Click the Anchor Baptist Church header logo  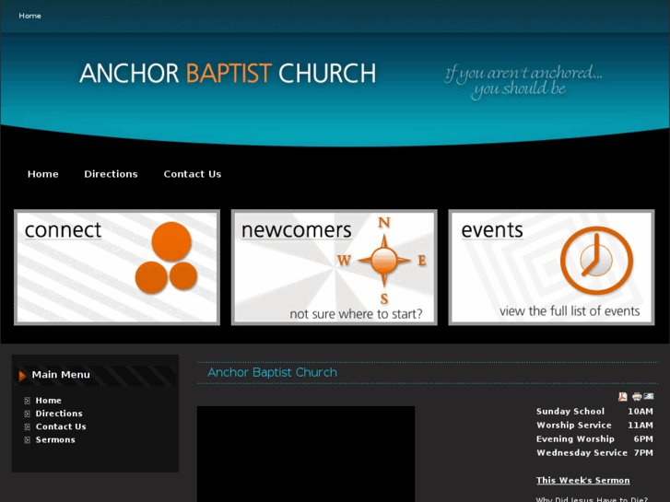[x=228, y=73]
